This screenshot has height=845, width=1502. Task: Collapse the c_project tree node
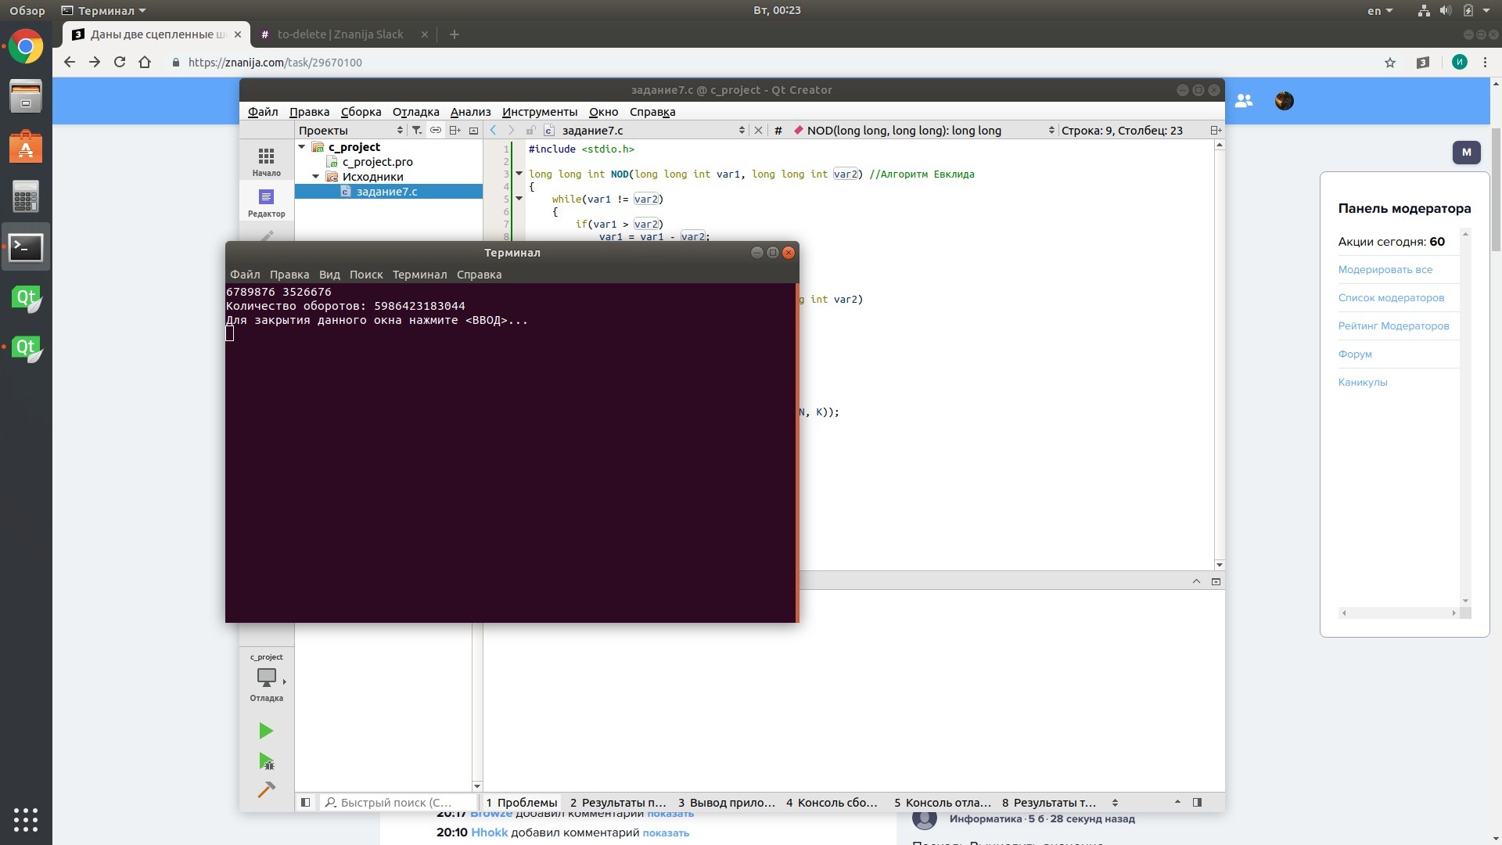click(302, 147)
